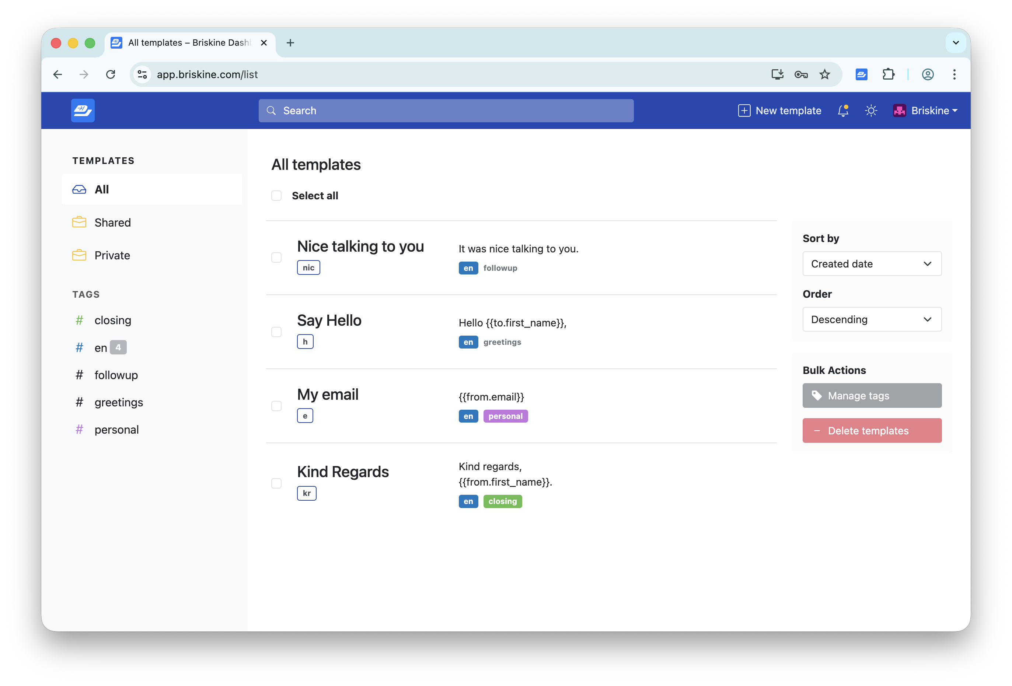1012x686 pixels.
Task: Open the Sort by Created date dropdown
Action: click(872, 264)
